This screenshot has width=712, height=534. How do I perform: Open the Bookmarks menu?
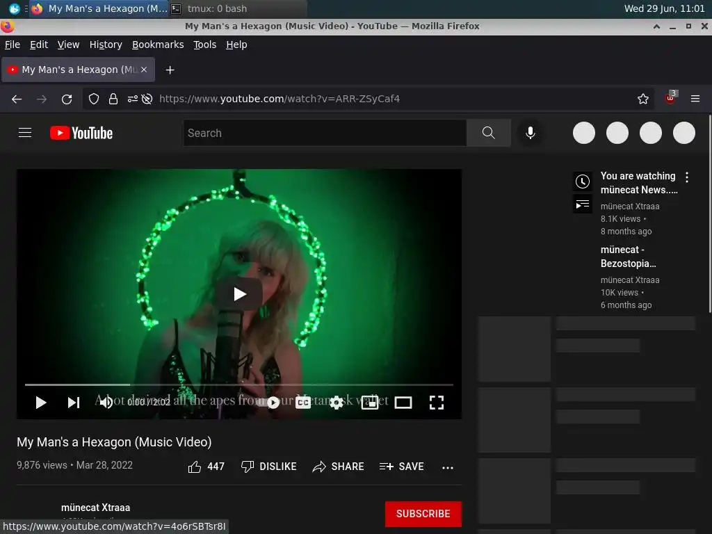coord(158,44)
